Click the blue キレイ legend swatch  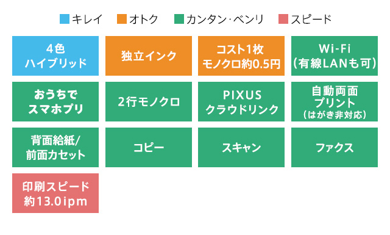coord(65,19)
